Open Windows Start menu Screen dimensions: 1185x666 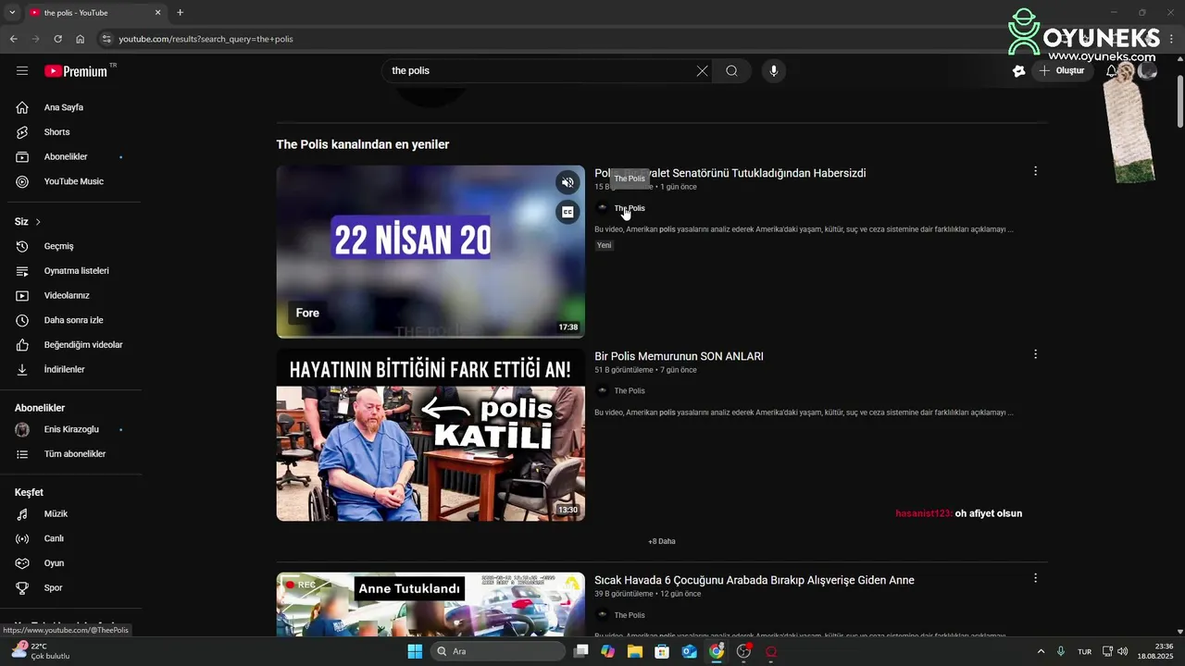click(415, 651)
